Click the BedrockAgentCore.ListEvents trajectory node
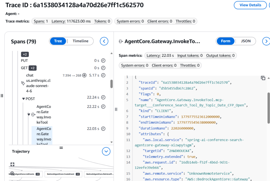 tap(26, 174)
